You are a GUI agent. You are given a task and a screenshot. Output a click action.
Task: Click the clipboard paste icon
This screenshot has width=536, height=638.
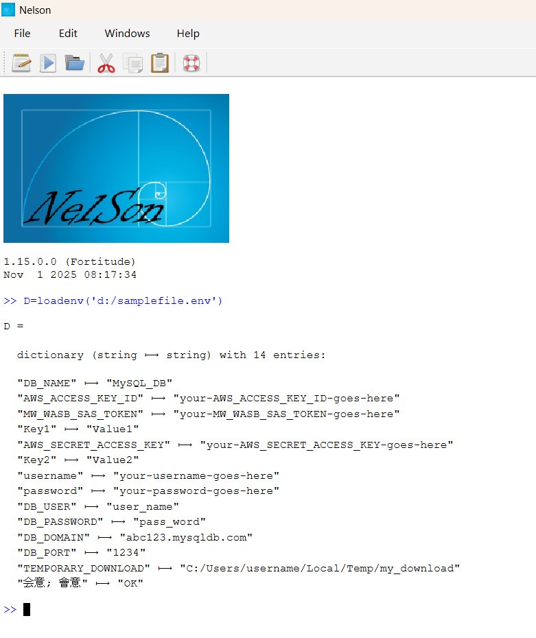(x=159, y=63)
